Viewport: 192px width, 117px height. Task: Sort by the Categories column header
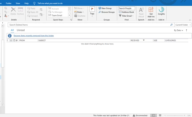tap(176, 40)
